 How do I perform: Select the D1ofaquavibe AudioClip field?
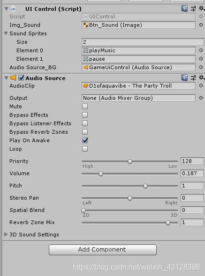tap(138, 86)
